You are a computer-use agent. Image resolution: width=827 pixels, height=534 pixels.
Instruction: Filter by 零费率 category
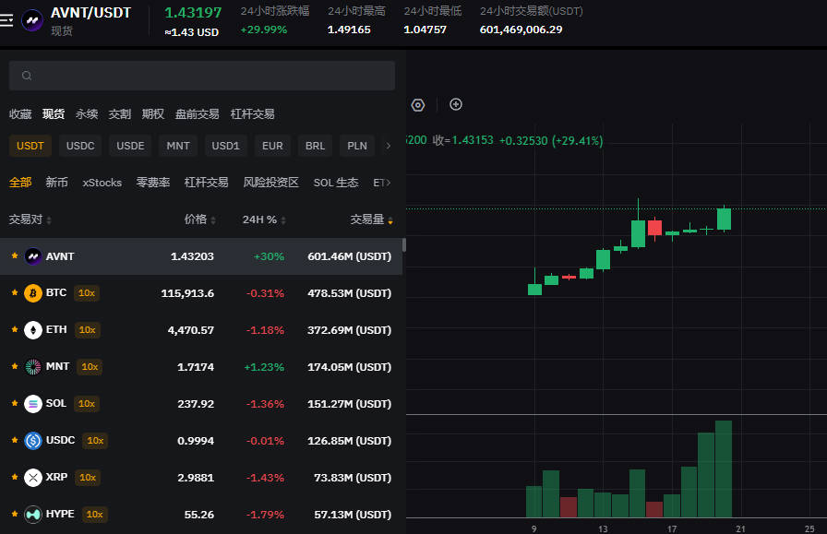click(153, 183)
